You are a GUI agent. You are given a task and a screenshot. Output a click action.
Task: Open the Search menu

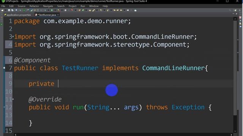tap(61, 6)
